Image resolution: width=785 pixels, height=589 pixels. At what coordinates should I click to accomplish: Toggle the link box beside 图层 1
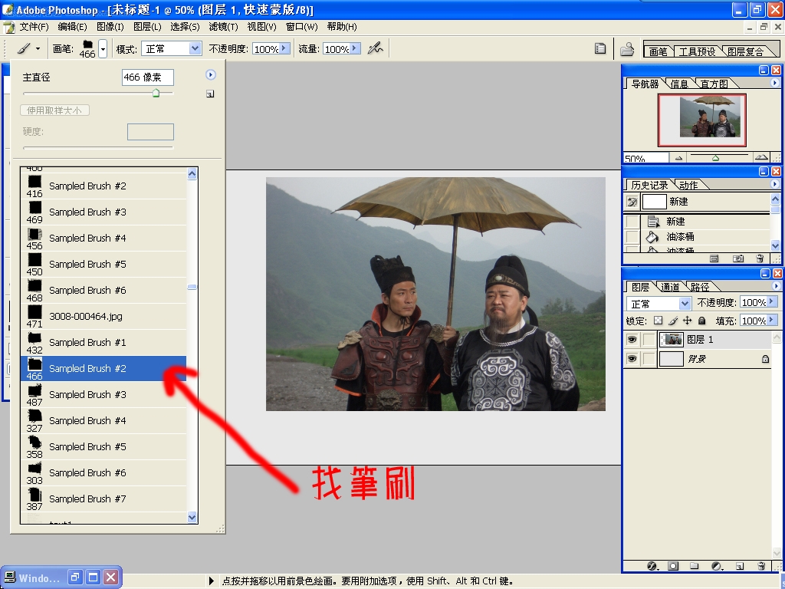649,340
